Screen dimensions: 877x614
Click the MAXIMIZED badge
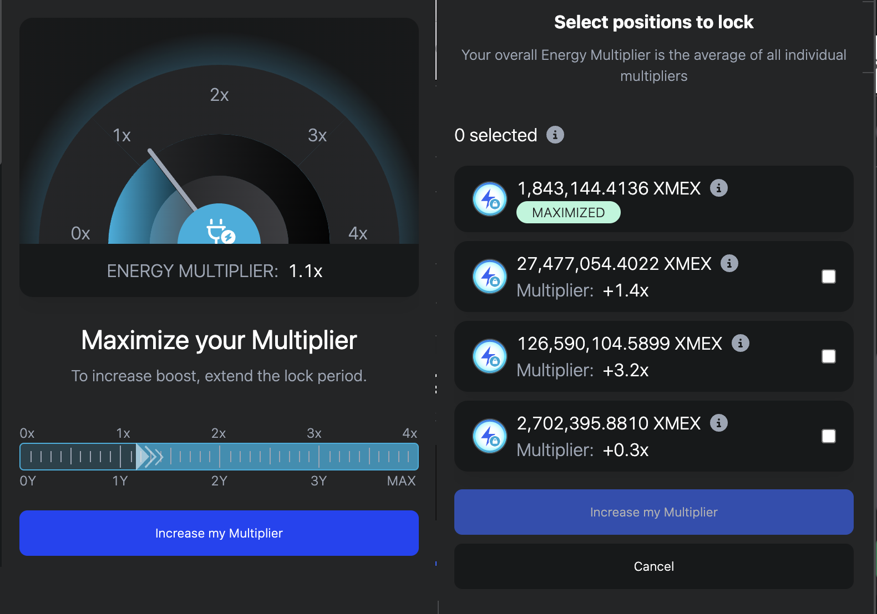(569, 212)
